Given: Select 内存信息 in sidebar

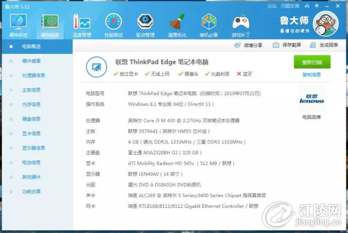Looking at the screenshot, I should pyautogui.click(x=37, y=104).
